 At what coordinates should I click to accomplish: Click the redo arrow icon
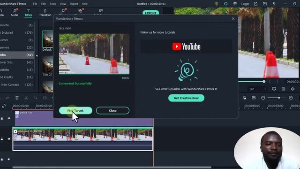pos(7,98)
